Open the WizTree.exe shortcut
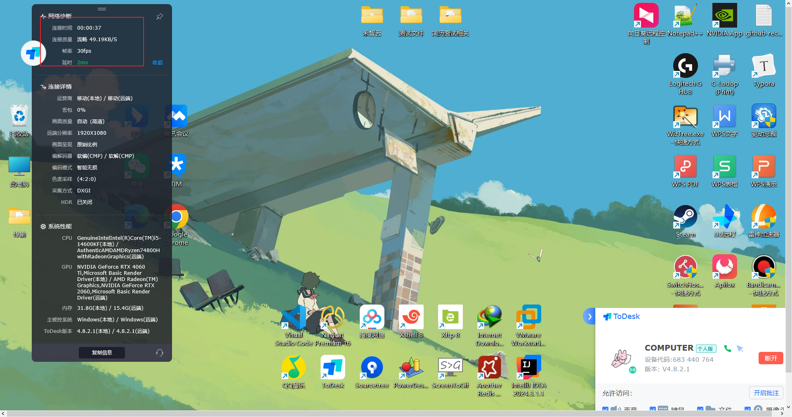The height and width of the screenshot is (417, 792). point(685,124)
